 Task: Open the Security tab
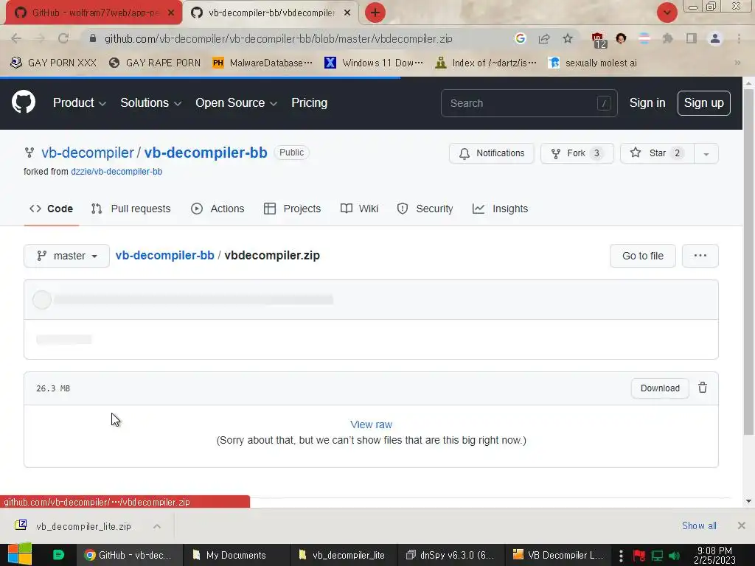425,209
